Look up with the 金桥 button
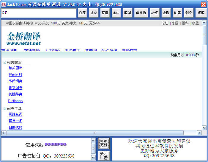The height and width of the screenshot is (162, 208). coord(166,13)
